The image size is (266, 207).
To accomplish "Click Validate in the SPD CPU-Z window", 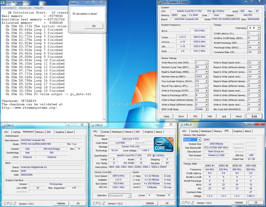I will point(239,203).
